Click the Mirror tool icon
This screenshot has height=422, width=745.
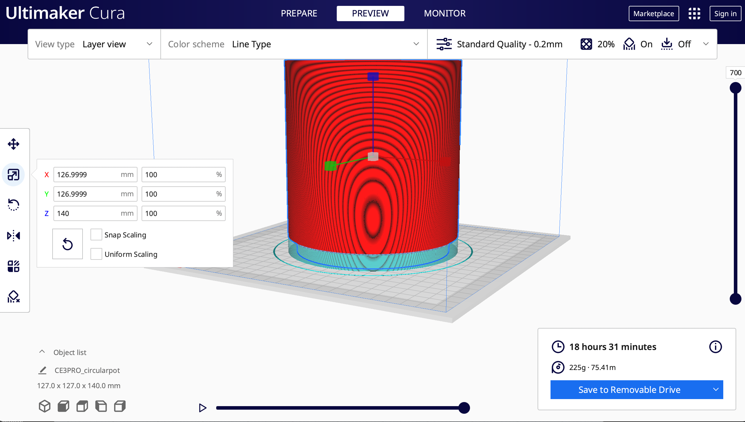(x=14, y=235)
